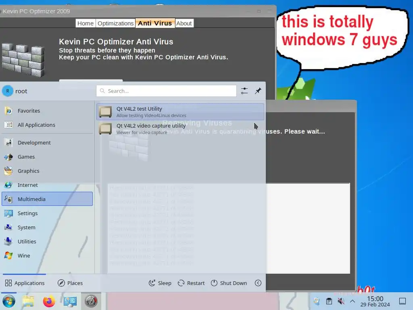Open the clipboard tray icon

pos(329,301)
